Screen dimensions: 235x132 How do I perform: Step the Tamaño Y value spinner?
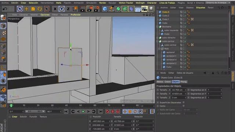click(x=185, y=94)
